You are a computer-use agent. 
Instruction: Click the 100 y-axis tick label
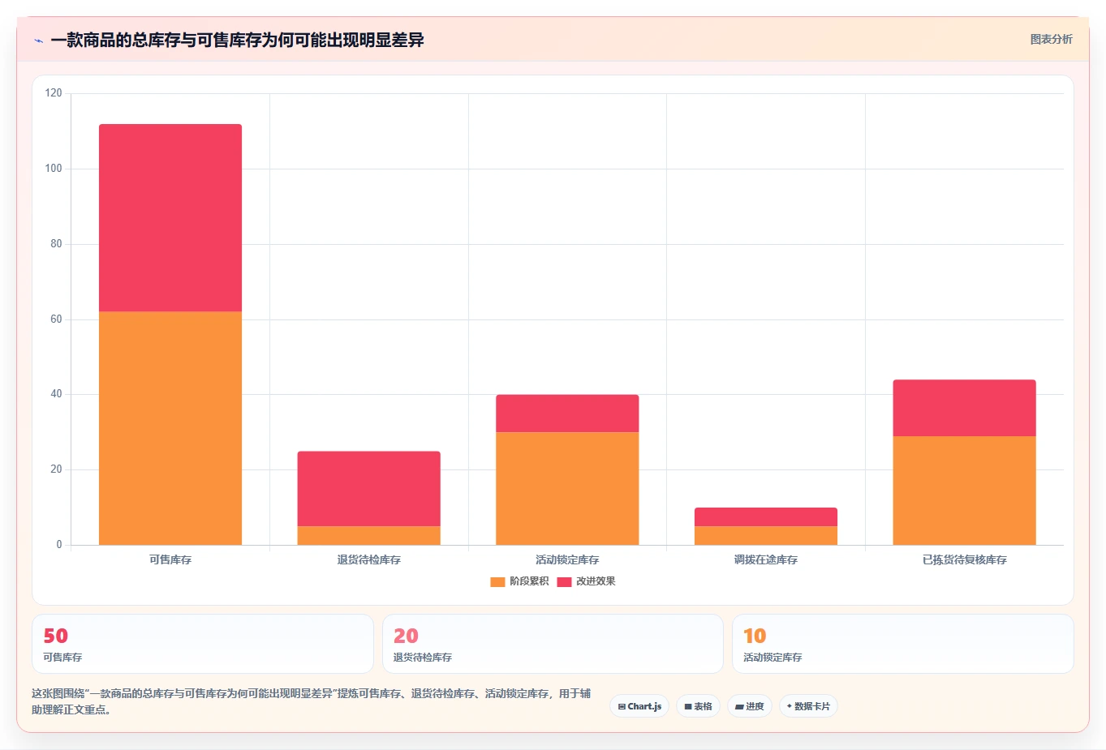[x=54, y=169]
